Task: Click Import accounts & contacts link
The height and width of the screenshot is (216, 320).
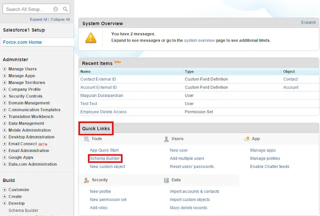Action: (194, 191)
